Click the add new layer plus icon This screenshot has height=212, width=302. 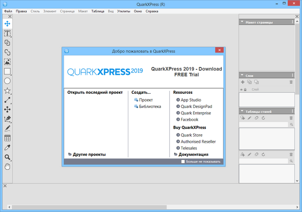pos(243,82)
